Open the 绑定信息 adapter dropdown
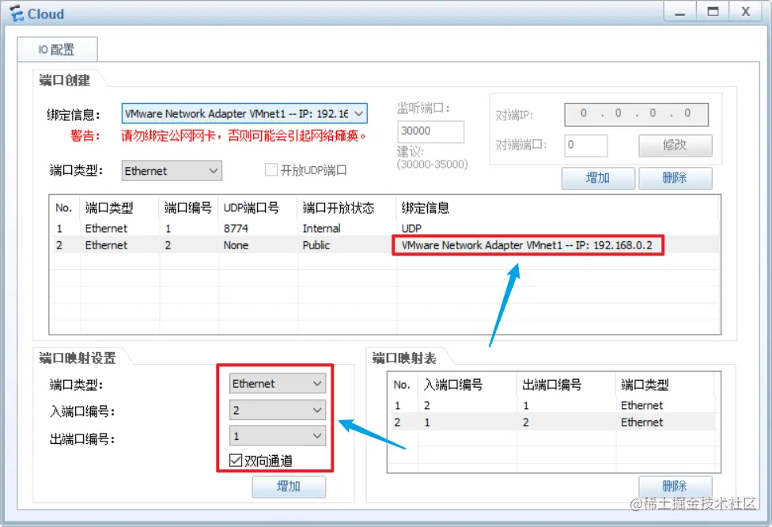This screenshot has height=527, width=772. point(244,113)
